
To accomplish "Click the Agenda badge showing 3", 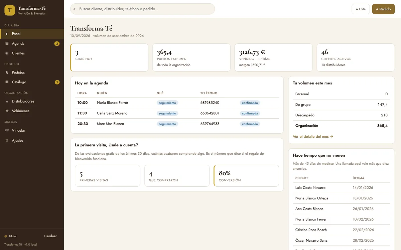I will pyautogui.click(x=57, y=44).
